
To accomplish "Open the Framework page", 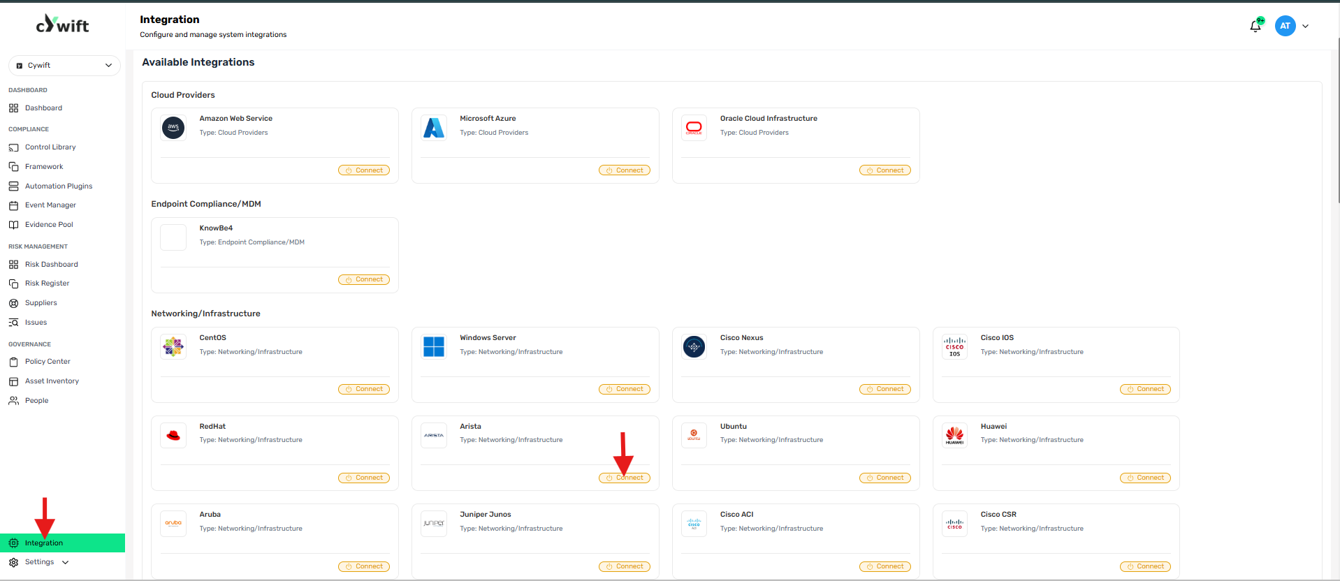I will (44, 167).
